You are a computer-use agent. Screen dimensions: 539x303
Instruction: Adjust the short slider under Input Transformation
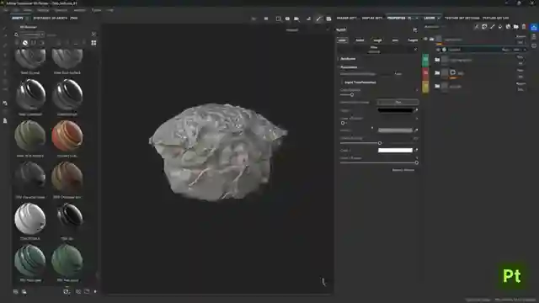pyautogui.click(x=352, y=94)
